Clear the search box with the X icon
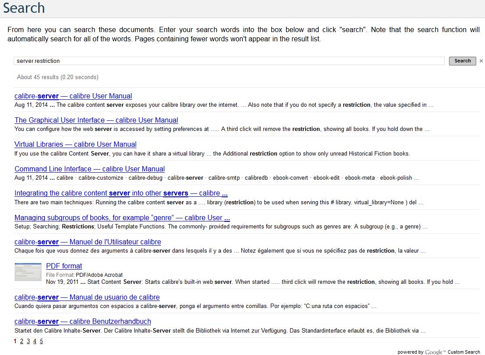 (x=481, y=61)
